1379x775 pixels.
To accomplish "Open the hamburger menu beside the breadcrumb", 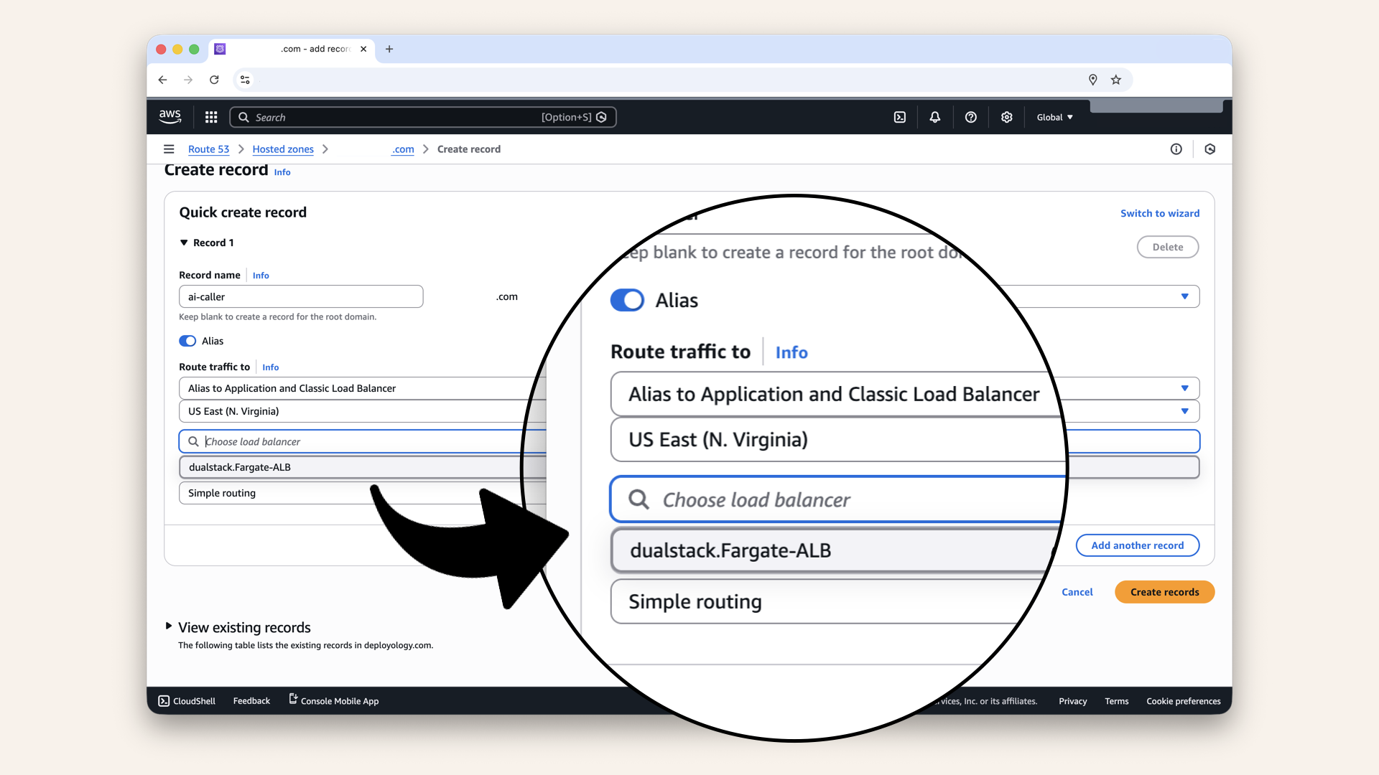I will pyautogui.click(x=170, y=149).
